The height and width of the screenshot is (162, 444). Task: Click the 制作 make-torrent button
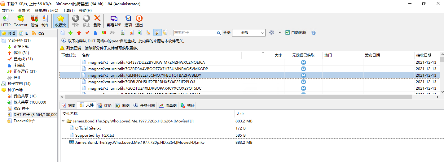[45, 21]
